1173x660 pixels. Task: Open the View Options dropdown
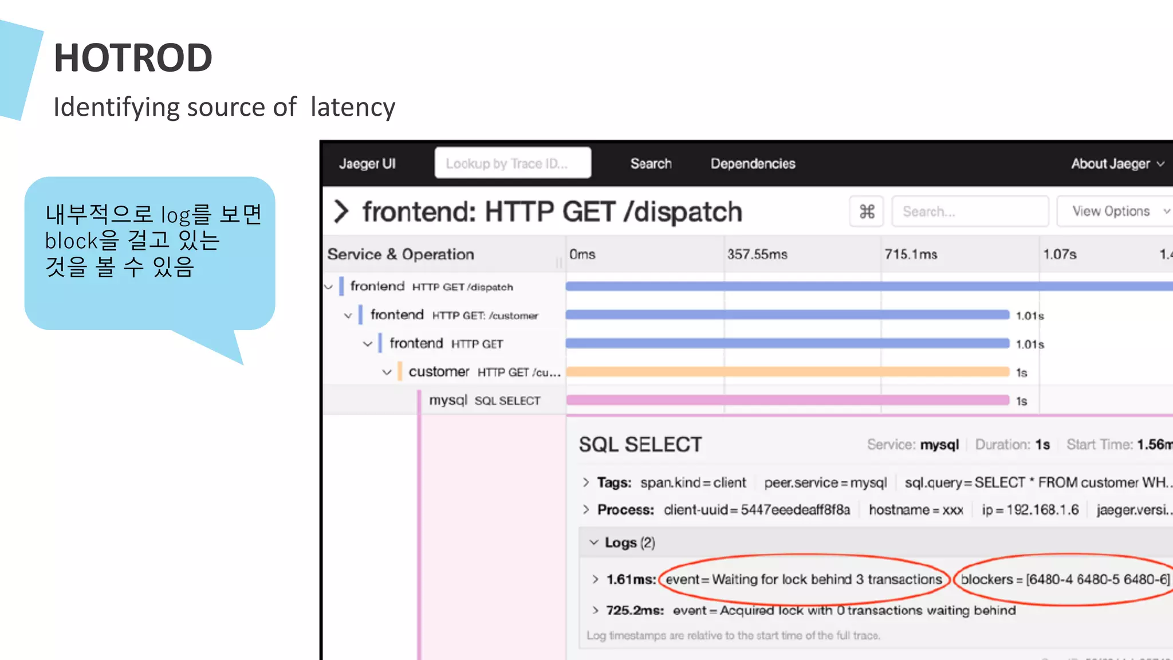1115,211
